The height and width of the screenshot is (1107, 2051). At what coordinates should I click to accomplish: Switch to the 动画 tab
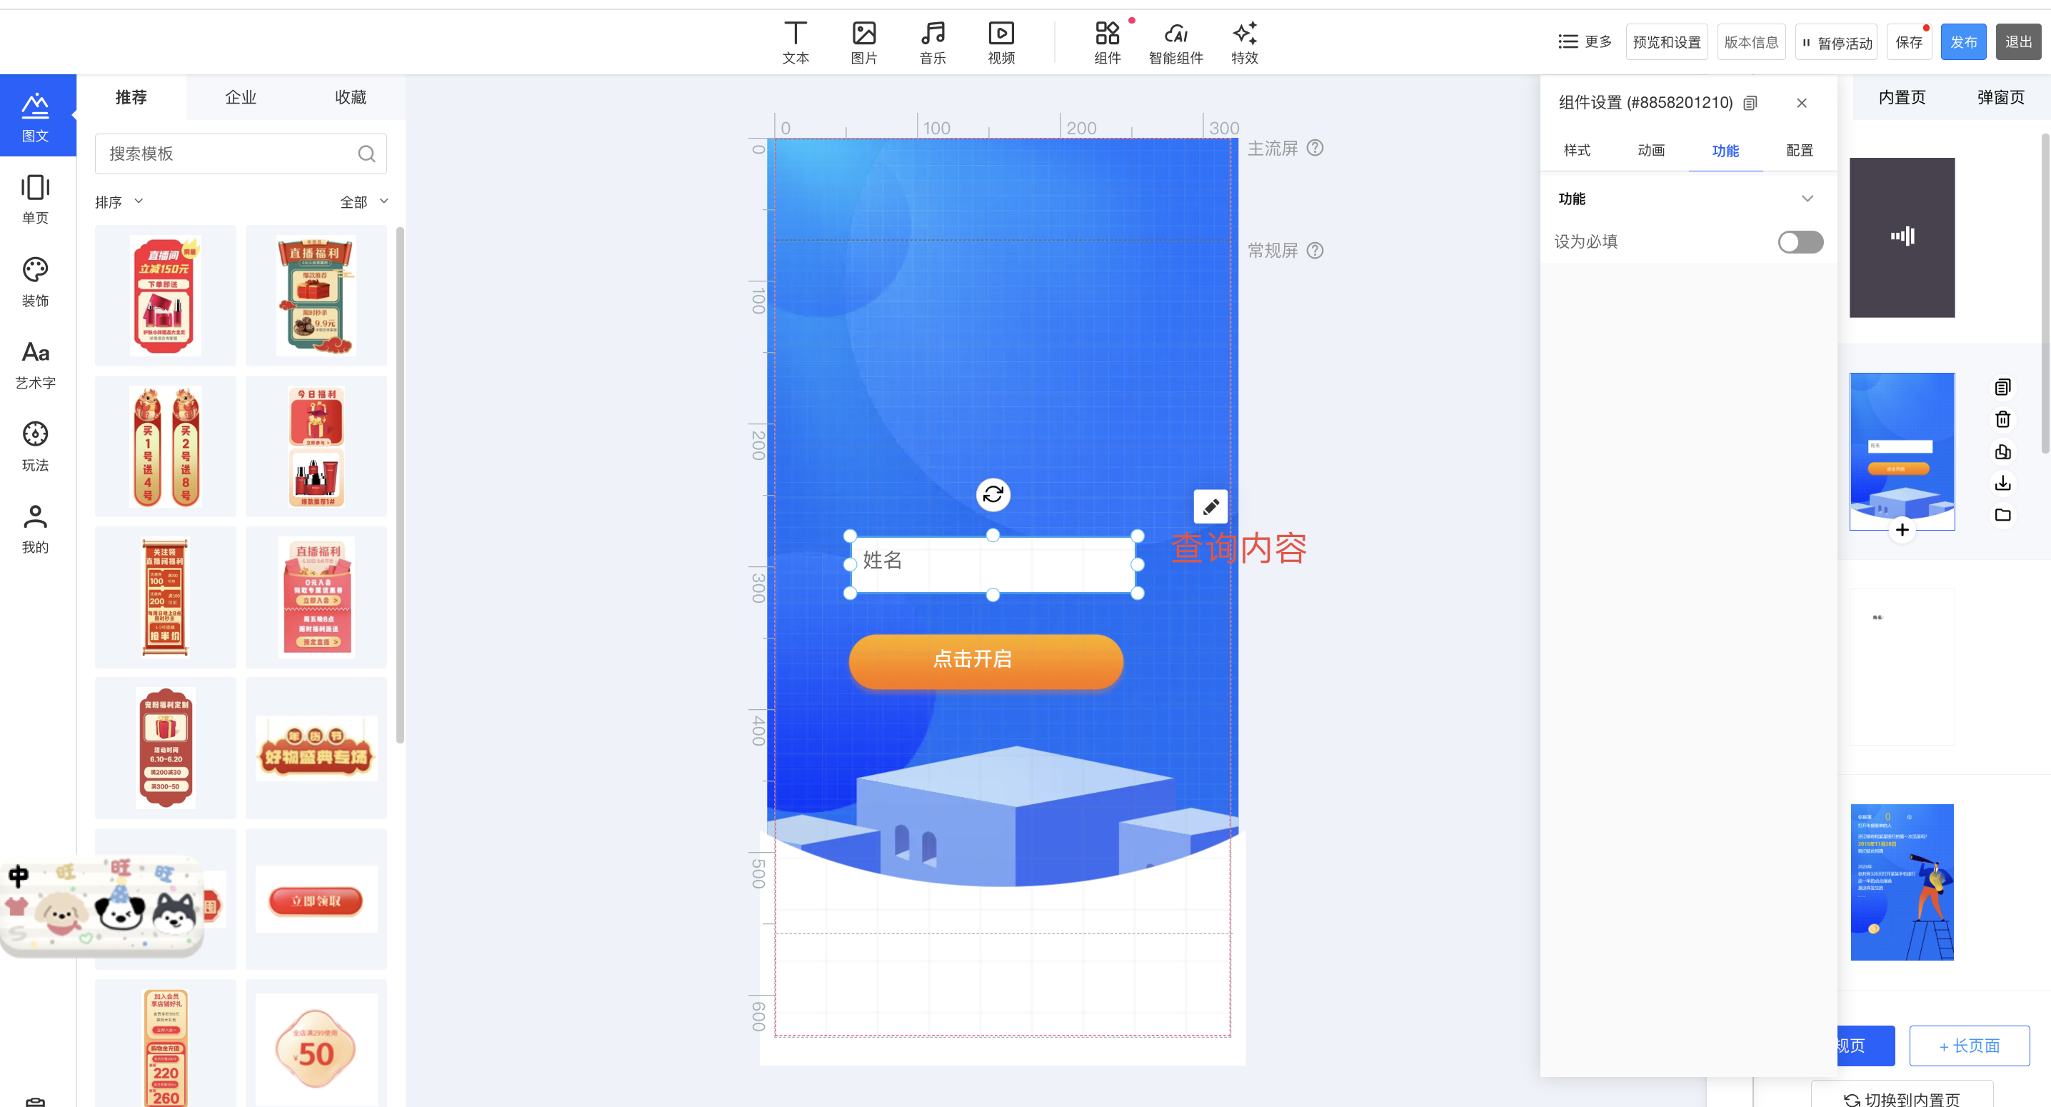[1650, 151]
